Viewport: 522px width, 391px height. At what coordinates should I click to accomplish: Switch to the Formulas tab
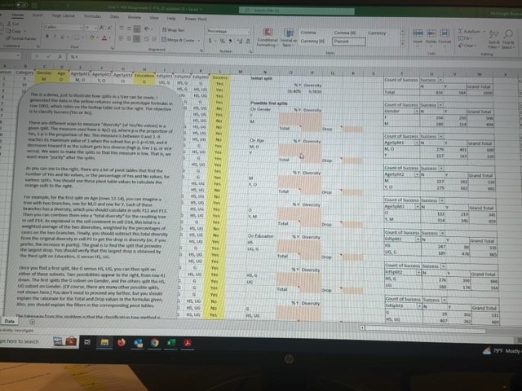click(92, 16)
